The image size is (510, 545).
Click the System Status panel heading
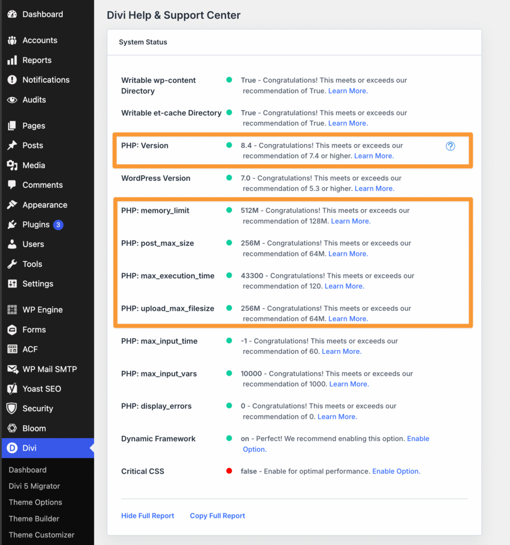tap(143, 42)
